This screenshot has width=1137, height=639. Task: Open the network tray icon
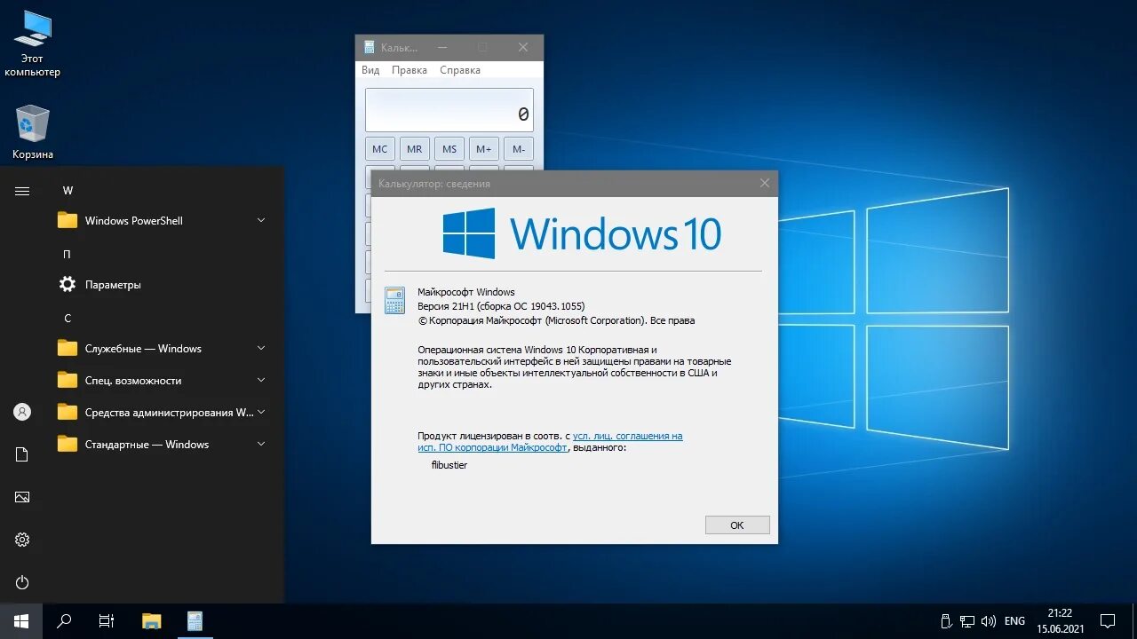[967, 621]
